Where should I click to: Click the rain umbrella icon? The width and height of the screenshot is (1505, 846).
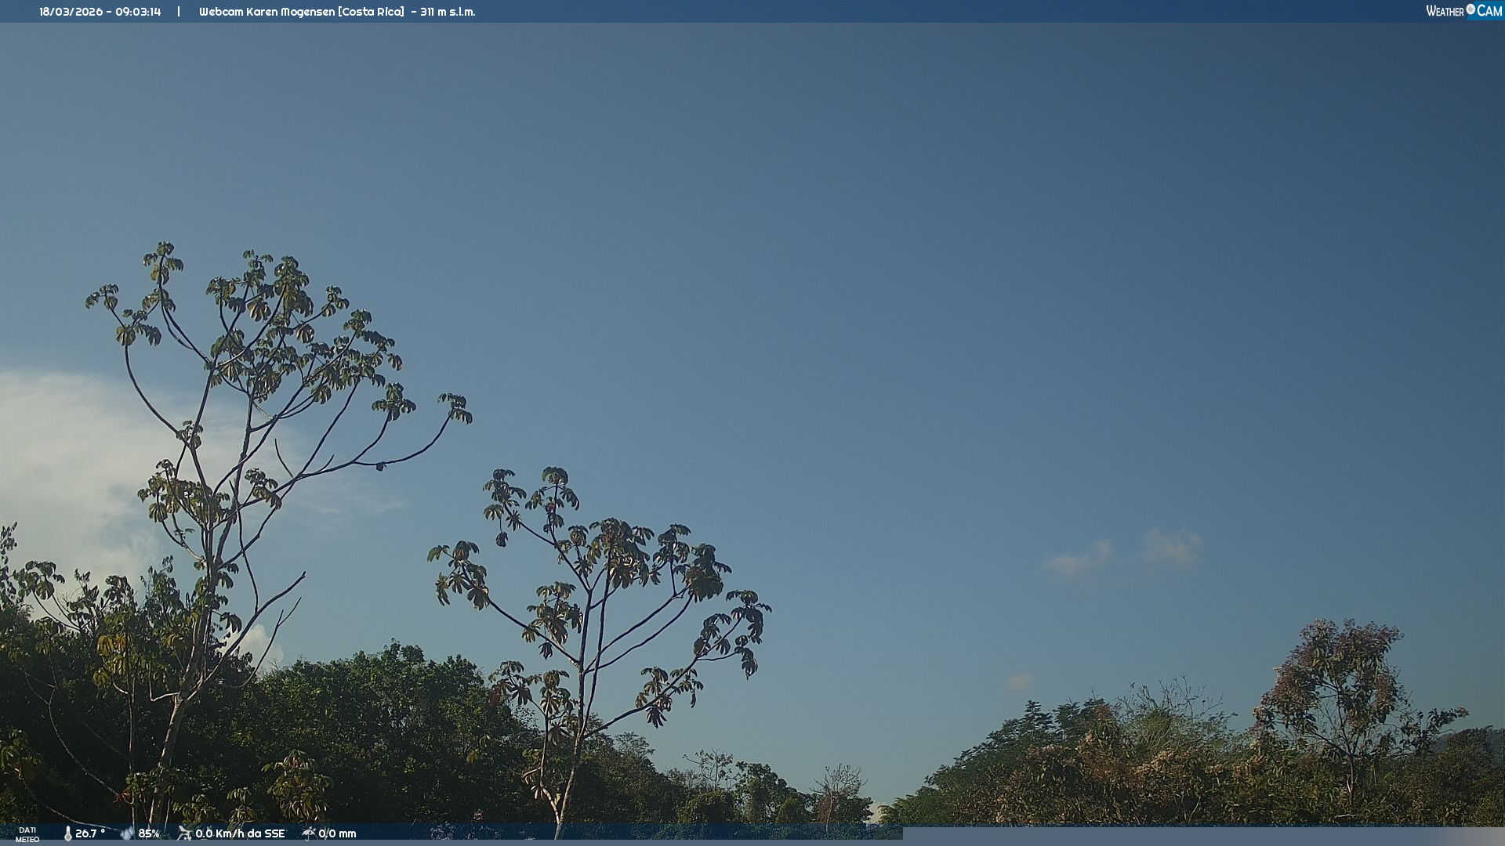click(309, 833)
